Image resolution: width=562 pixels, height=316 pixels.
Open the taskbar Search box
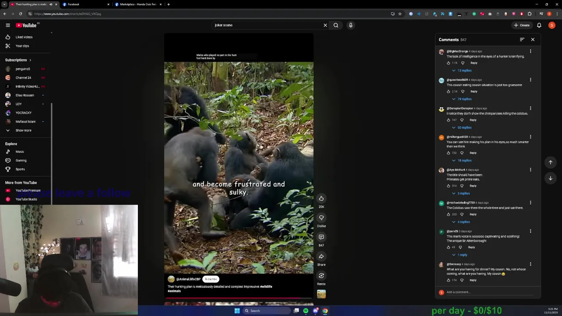(267, 311)
